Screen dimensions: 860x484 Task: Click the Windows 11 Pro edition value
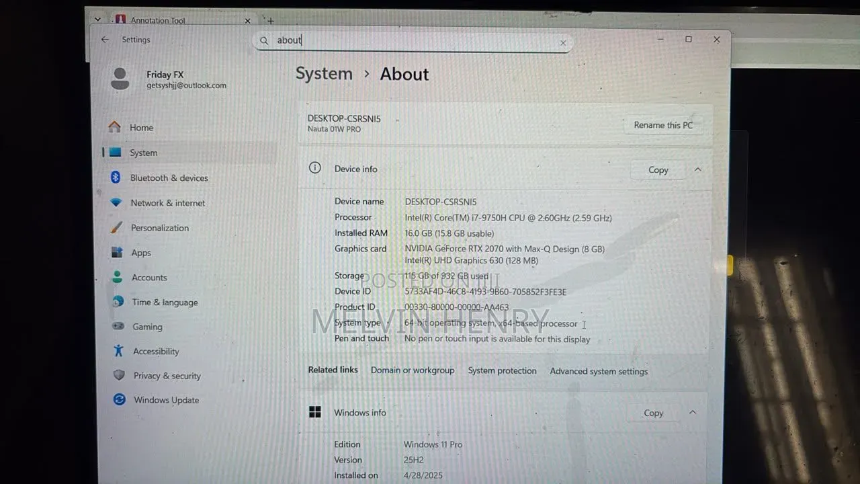click(433, 444)
